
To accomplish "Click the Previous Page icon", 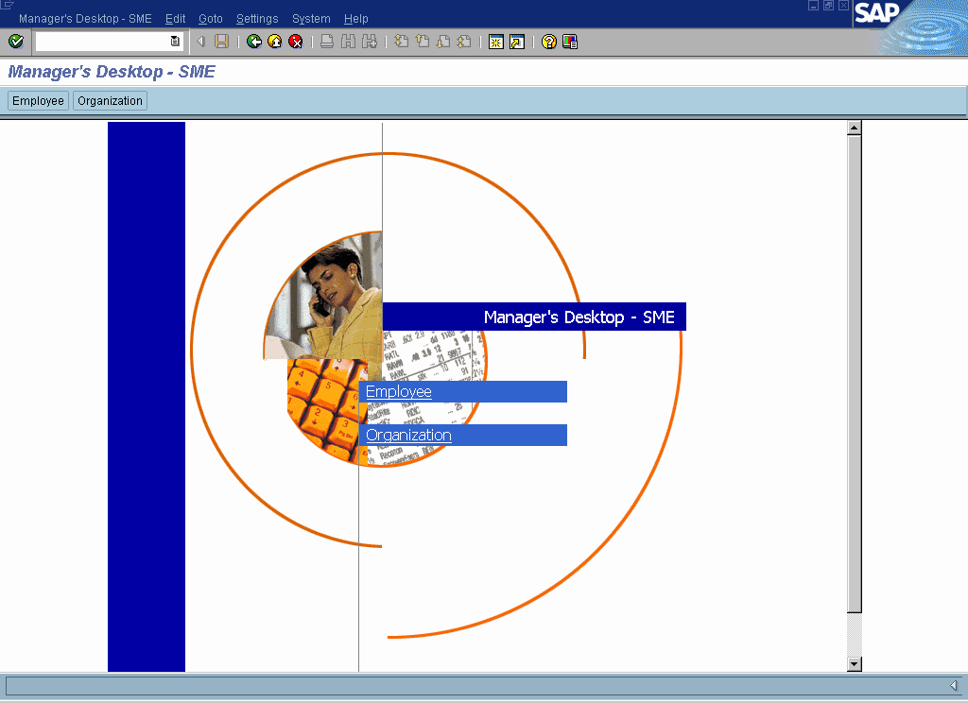I will pos(423,42).
